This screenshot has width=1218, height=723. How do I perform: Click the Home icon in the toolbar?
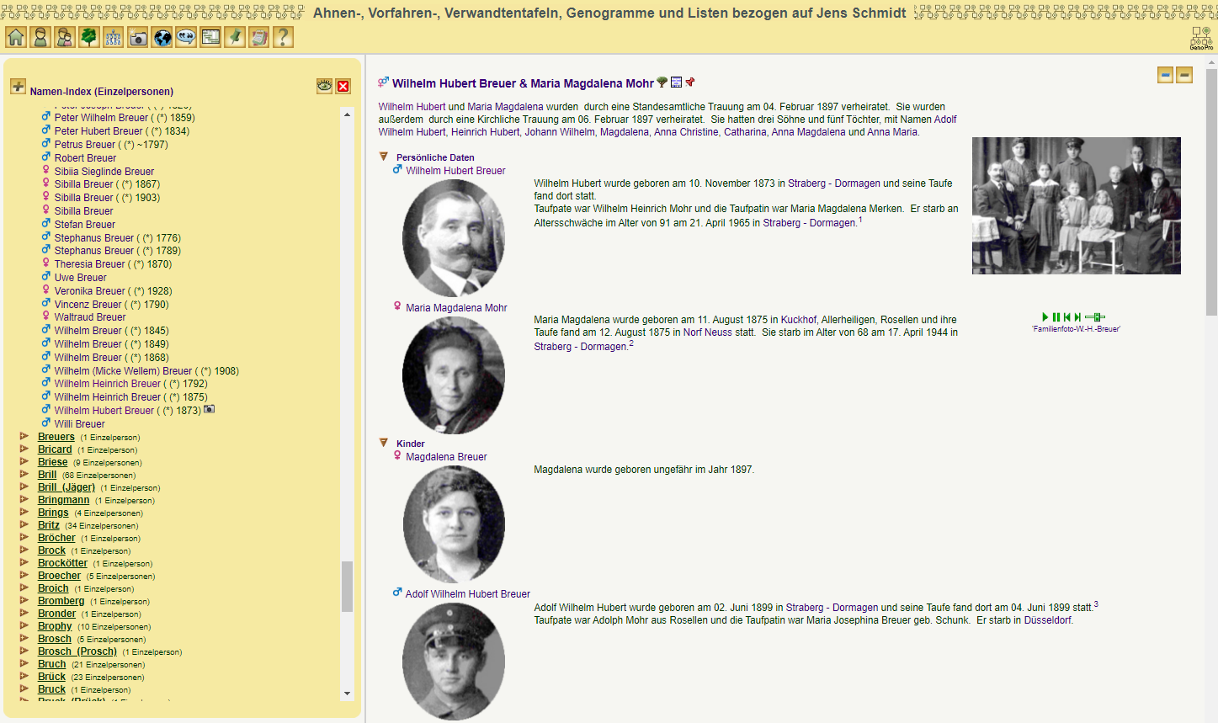pyautogui.click(x=16, y=37)
